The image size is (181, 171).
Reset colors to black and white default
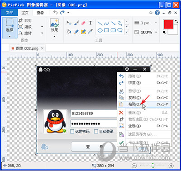tap(165, 32)
